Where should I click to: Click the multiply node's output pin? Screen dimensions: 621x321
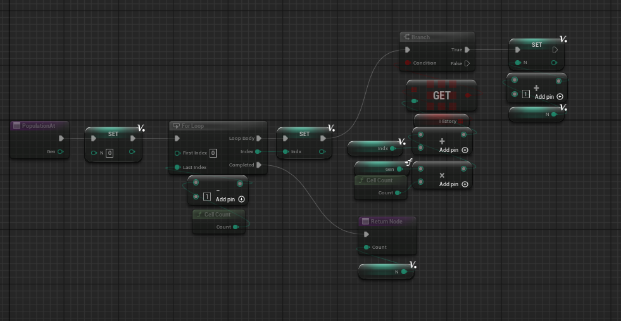(x=464, y=169)
